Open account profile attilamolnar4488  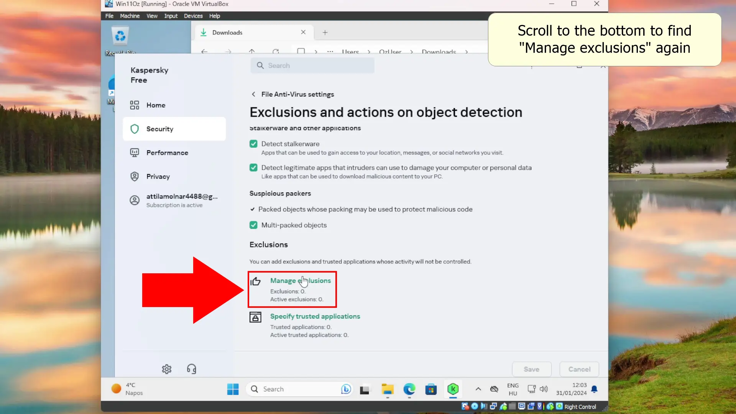pyautogui.click(x=174, y=200)
